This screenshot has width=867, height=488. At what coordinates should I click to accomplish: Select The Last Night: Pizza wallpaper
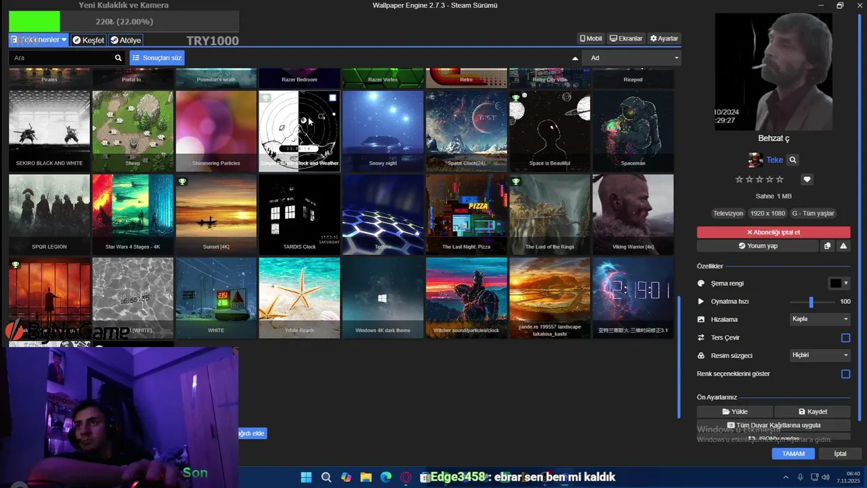466,214
